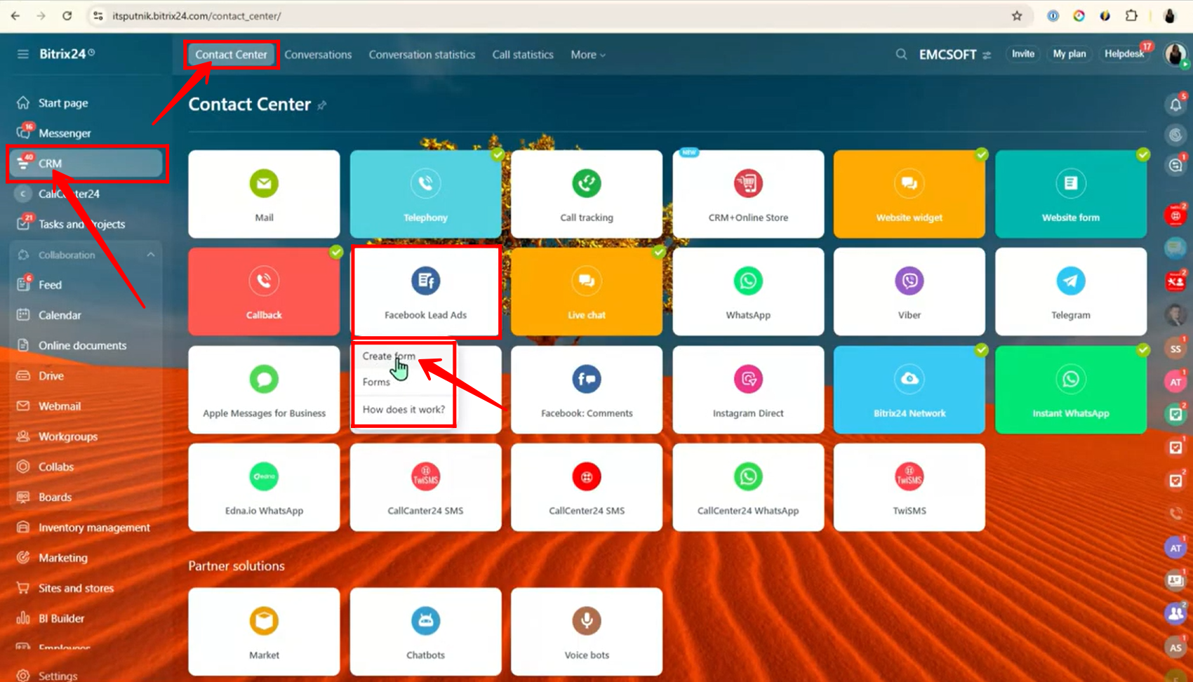
Task: Open the Website widget tile
Action: 909,194
